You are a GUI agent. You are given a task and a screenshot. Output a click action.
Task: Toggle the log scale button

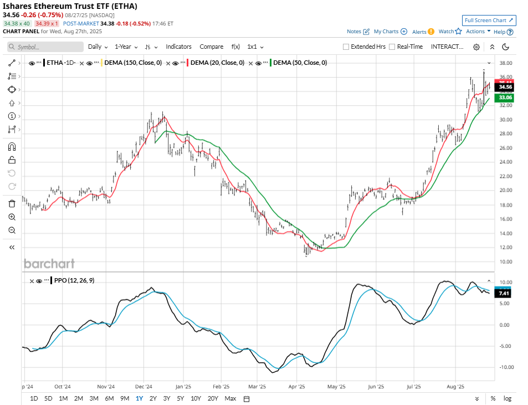click(507, 398)
